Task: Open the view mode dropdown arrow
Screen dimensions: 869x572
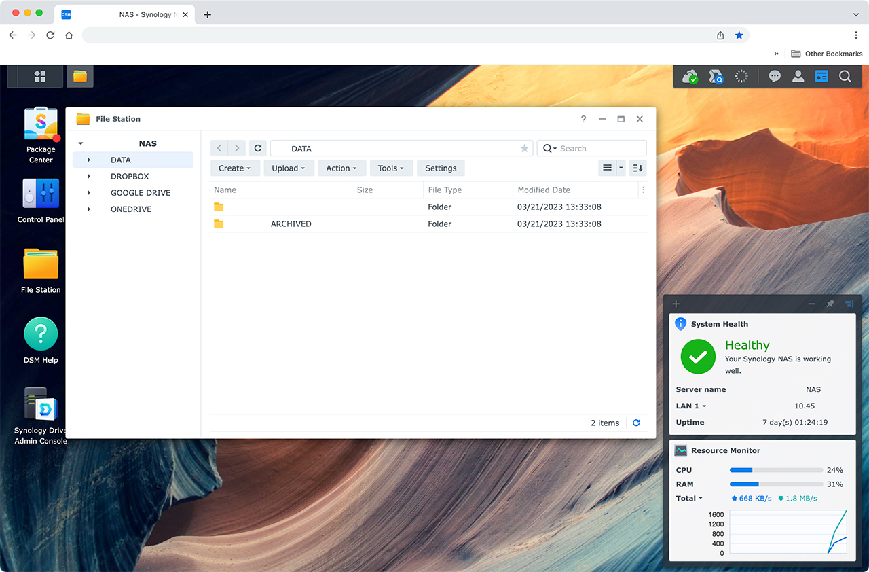Action: [x=621, y=168]
